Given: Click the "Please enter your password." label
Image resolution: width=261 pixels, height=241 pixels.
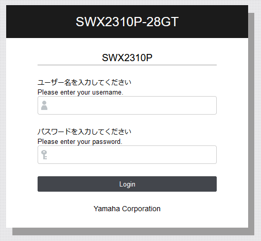Looking at the screenshot, I should click(80, 142).
